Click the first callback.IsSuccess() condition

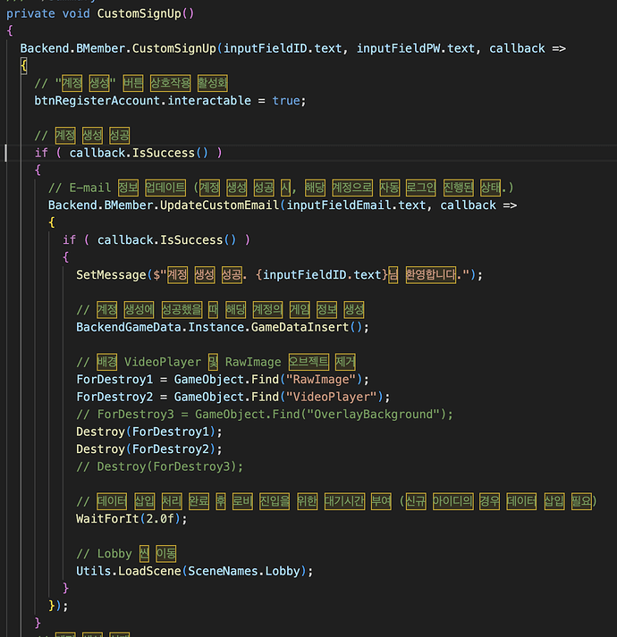139,153
